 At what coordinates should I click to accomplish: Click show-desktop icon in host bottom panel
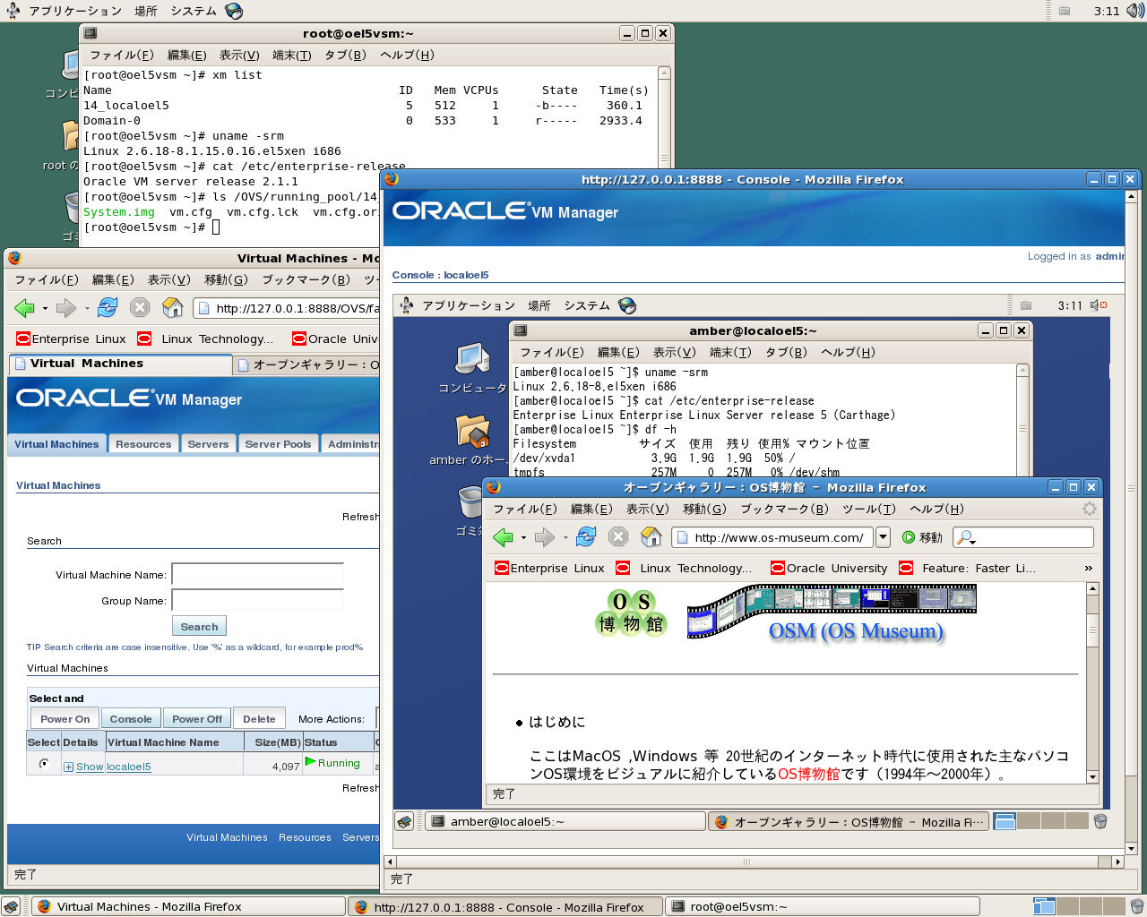tap(11, 906)
